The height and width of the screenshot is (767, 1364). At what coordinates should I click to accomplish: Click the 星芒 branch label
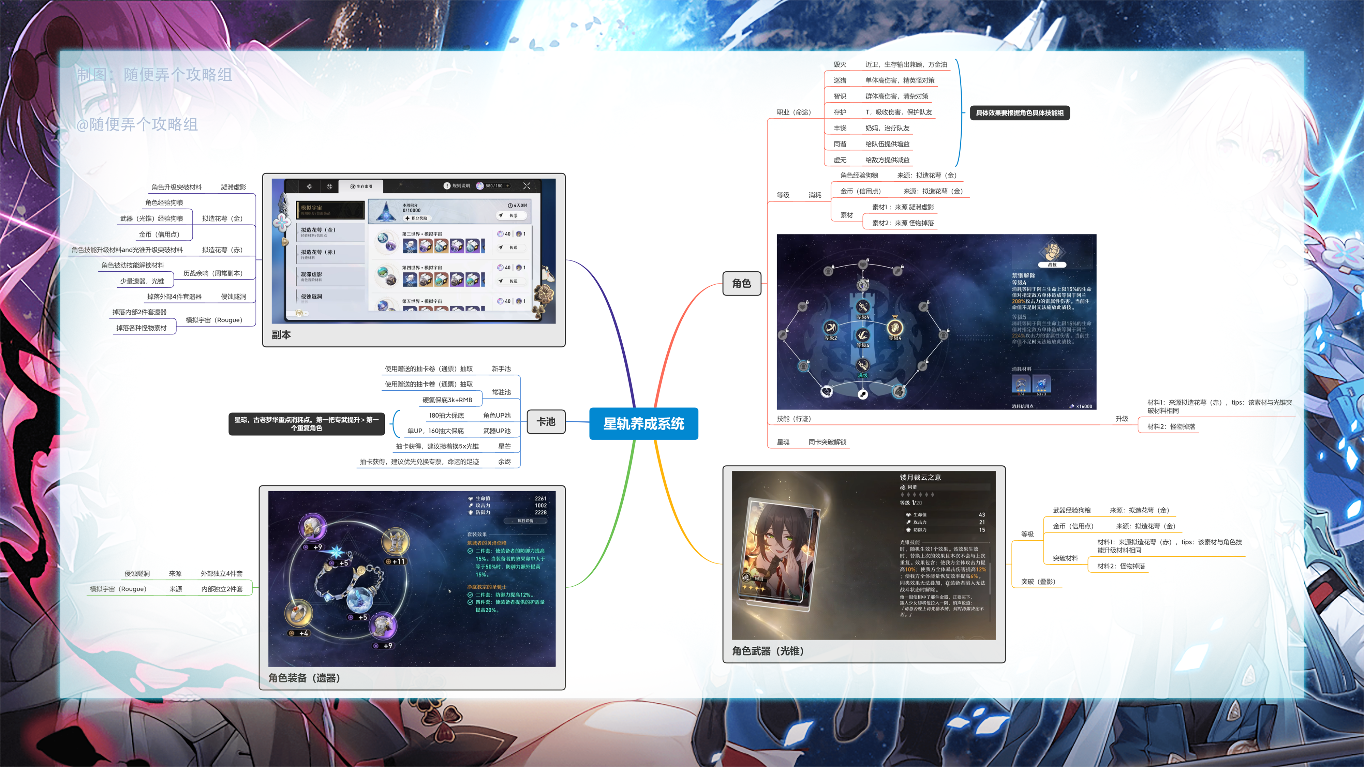point(504,446)
